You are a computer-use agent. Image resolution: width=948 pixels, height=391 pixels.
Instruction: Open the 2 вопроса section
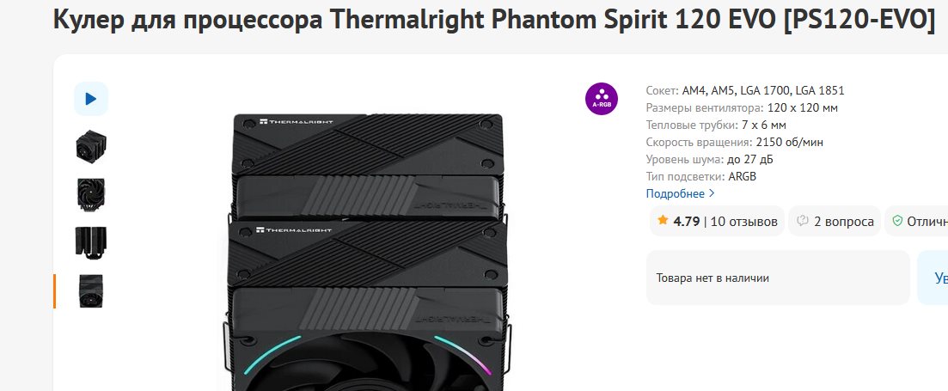843,222
